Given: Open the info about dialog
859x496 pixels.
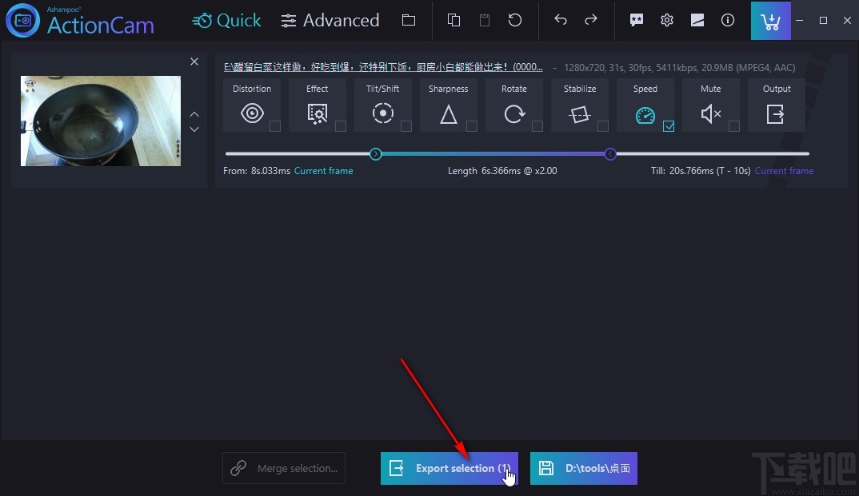Looking at the screenshot, I should 728,20.
